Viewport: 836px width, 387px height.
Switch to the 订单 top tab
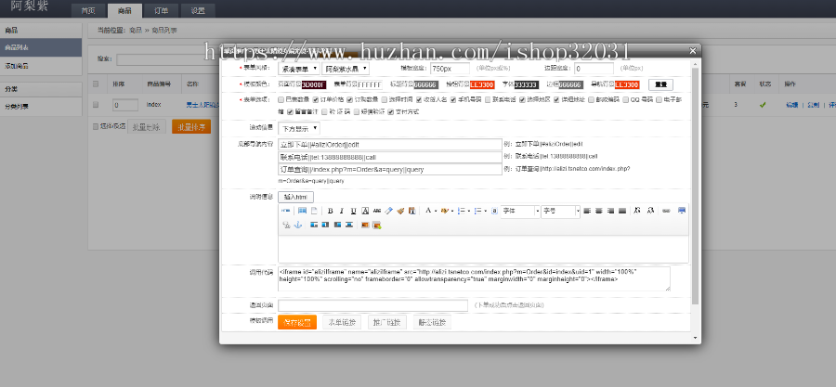[162, 10]
